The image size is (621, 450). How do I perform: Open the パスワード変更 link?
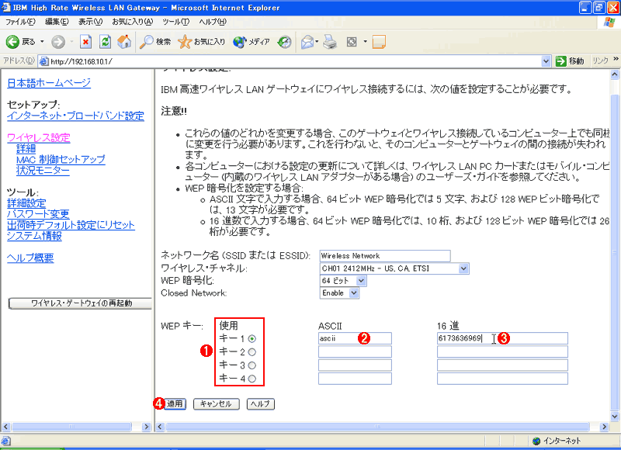pos(38,214)
